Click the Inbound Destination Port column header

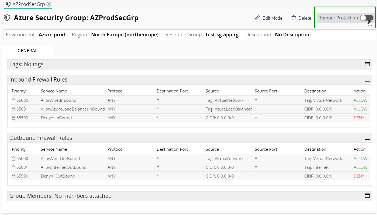pos(172,91)
